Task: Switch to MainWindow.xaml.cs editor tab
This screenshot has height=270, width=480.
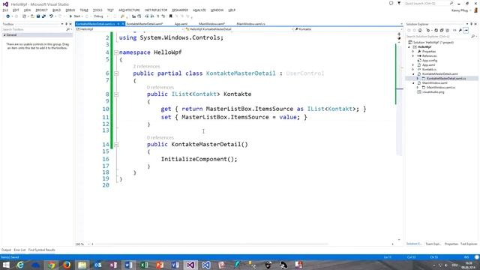Action: [x=250, y=23]
